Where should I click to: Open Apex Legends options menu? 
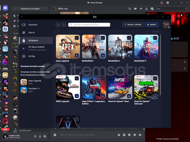[x=77, y=38]
